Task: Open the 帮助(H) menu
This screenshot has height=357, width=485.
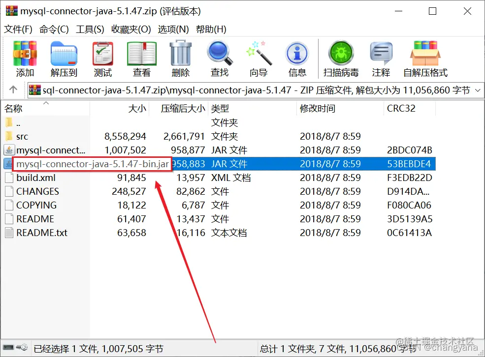Action: click(211, 30)
